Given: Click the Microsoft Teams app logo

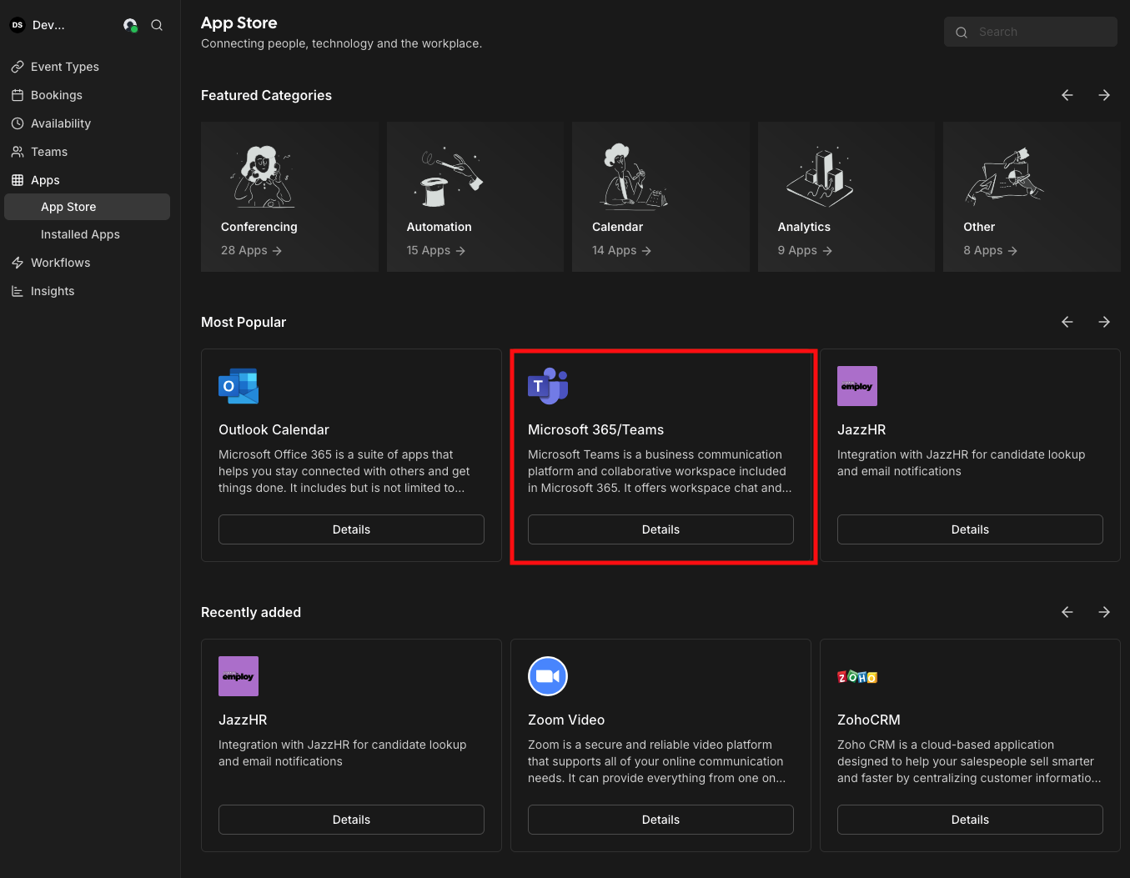Looking at the screenshot, I should coord(548,386).
